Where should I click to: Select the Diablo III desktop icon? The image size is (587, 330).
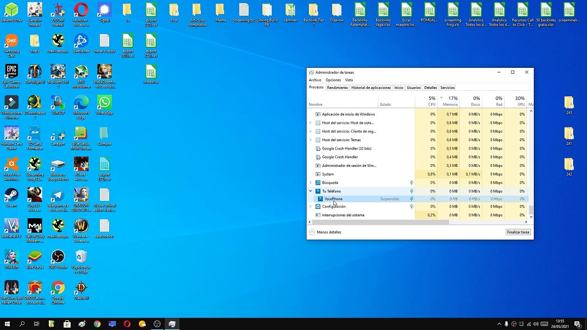(x=81, y=291)
